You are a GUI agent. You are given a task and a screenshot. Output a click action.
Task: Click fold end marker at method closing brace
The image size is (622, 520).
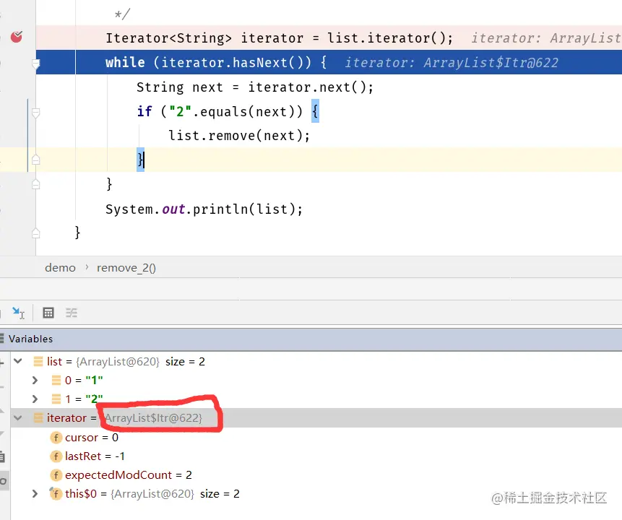tap(35, 233)
